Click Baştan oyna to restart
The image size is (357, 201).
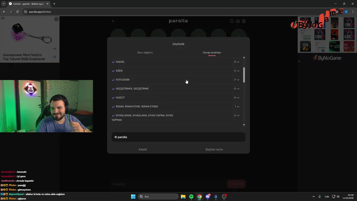(x=214, y=149)
